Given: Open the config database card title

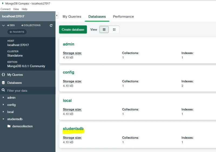Looking at the screenshot, I should (x=69, y=72).
